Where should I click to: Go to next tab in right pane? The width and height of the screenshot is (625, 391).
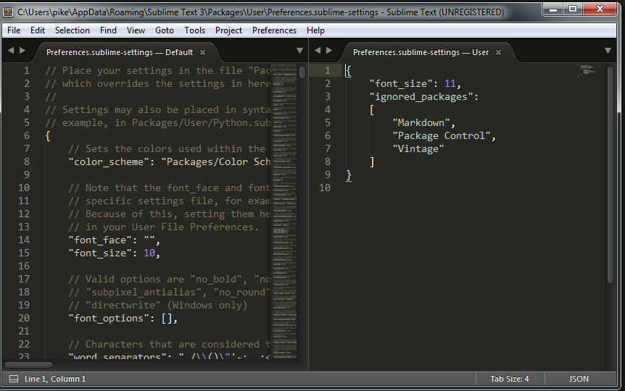click(329, 50)
